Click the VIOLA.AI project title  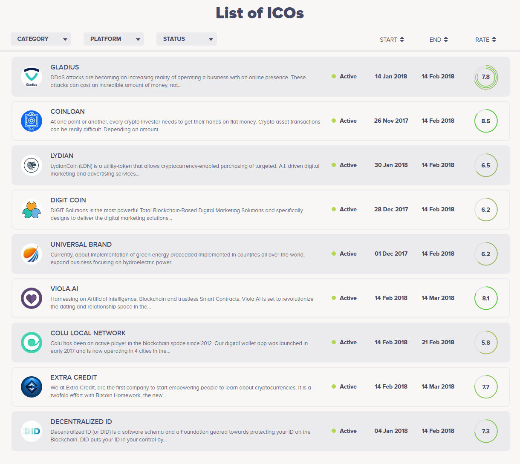pos(64,289)
